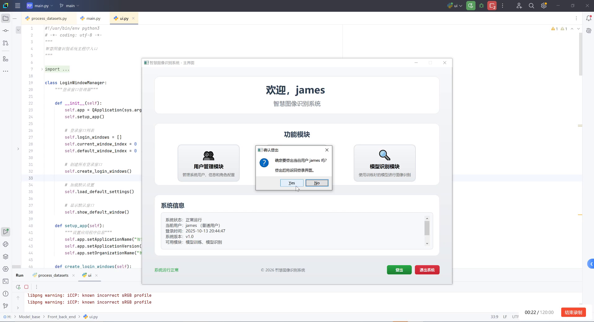Close the 确认登出 dialog with X
This screenshot has height=322, width=594.
click(x=327, y=150)
